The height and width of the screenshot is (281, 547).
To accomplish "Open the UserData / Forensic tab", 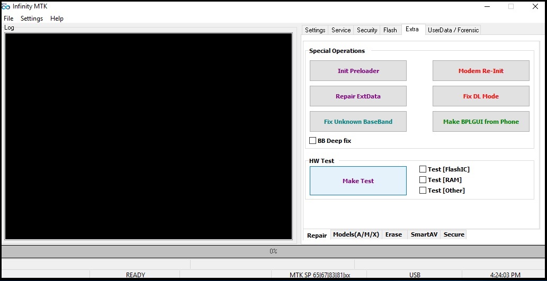I will tap(453, 30).
